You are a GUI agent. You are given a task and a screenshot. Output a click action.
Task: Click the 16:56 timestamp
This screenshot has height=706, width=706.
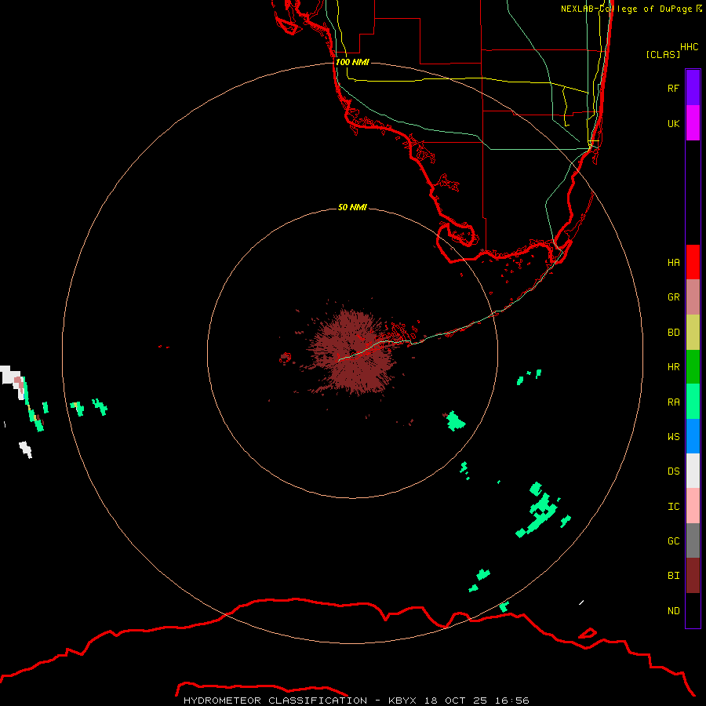pyautogui.click(x=511, y=701)
